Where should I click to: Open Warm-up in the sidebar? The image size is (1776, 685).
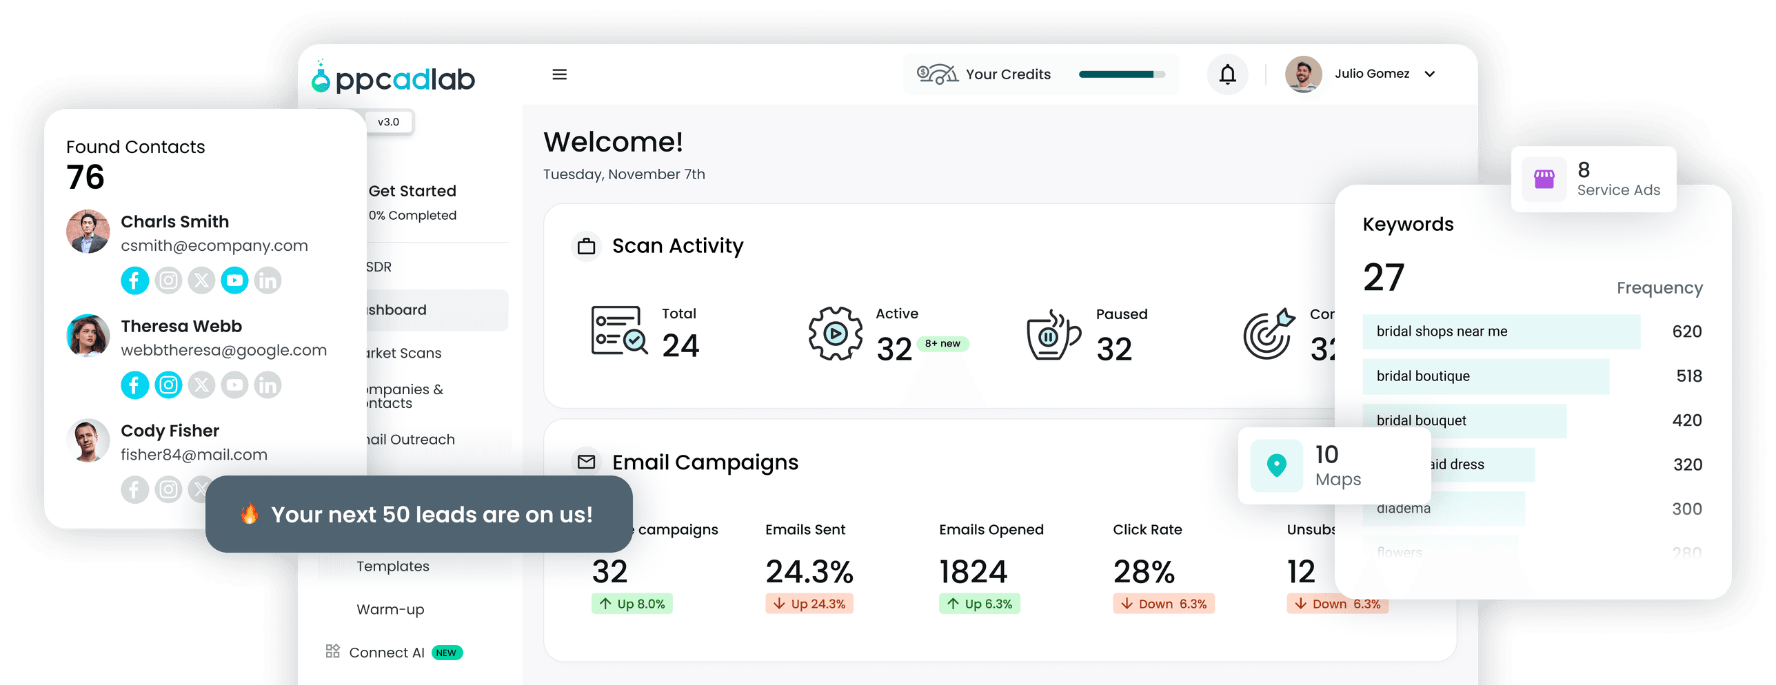tap(390, 609)
